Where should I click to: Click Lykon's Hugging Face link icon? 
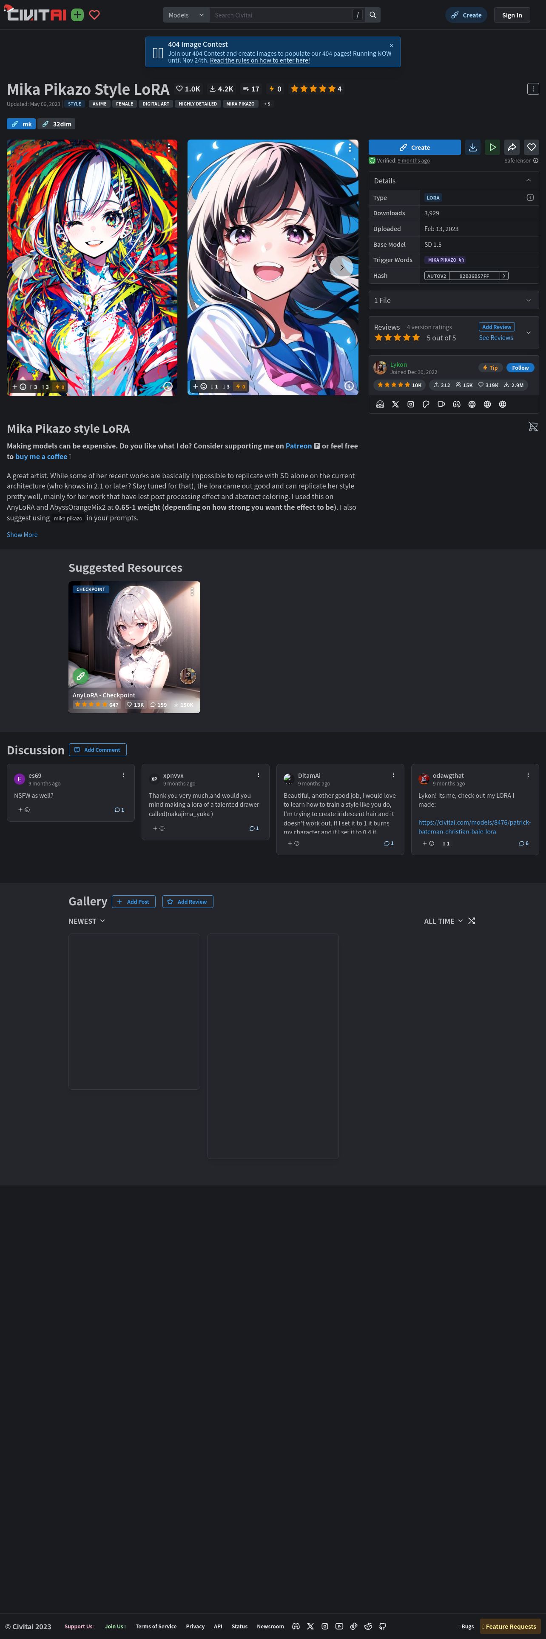click(x=380, y=404)
